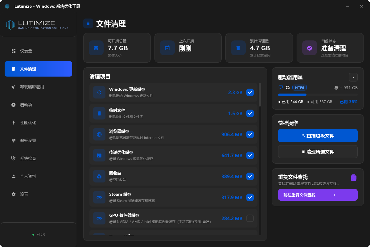Click the 已用 344 GB legend
The image size is (370, 247).
point(291,102)
